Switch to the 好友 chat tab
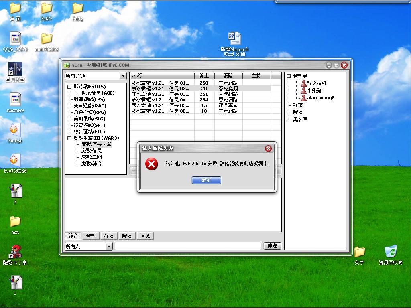 coord(109,236)
